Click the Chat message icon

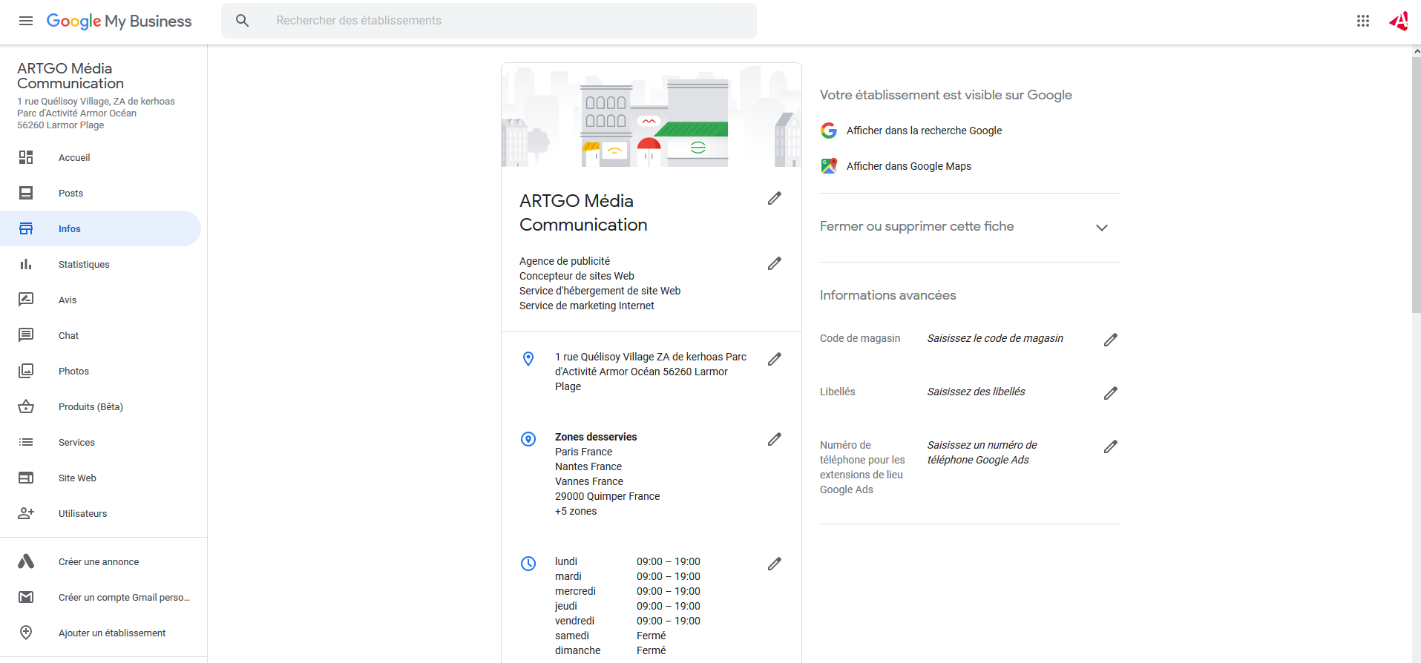pyautogui.click(x=26, y=335)
